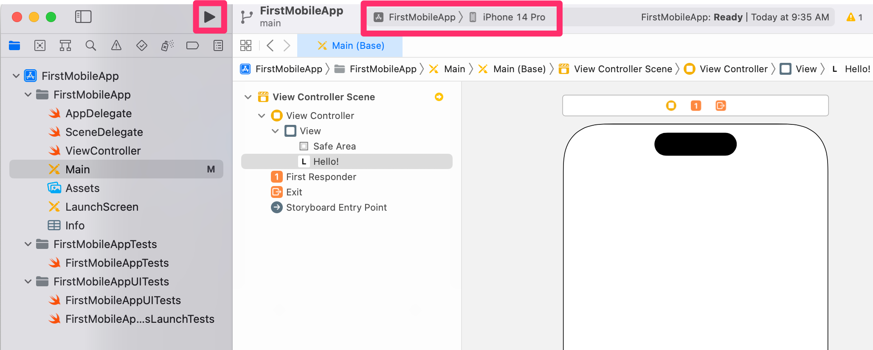Open the Breakpoint navigator

[x=193, y=45]
